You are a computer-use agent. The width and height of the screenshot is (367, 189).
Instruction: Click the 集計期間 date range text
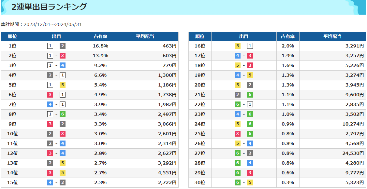pyautogui.click(x=41, y=25)
